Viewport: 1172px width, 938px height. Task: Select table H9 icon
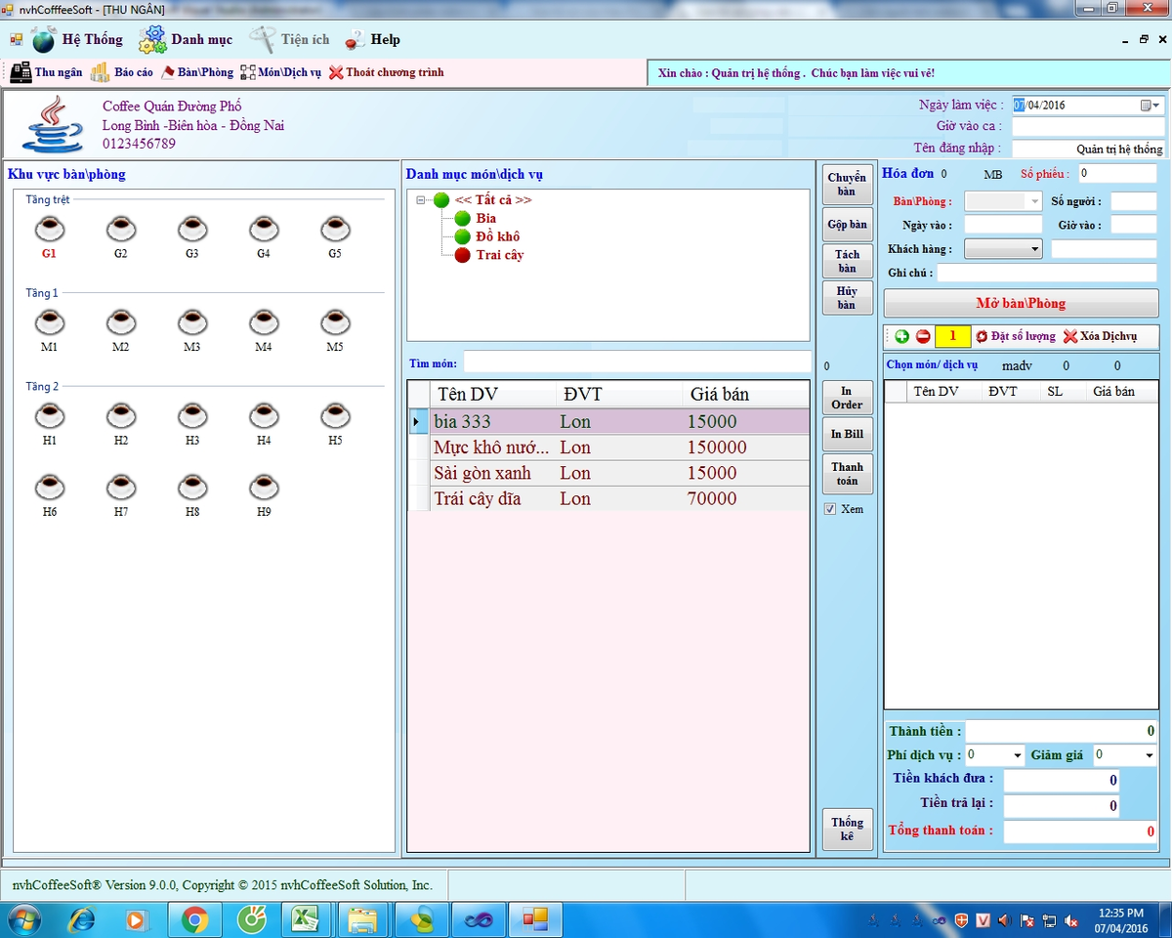click(264, 486)
